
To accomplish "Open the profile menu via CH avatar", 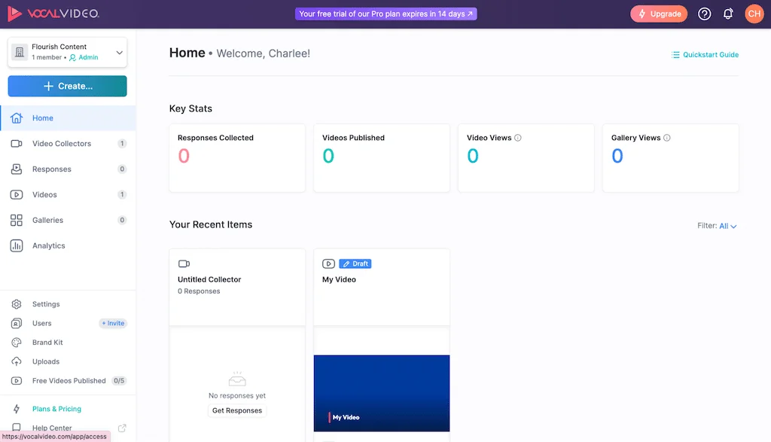I will (x=754, y=13).
